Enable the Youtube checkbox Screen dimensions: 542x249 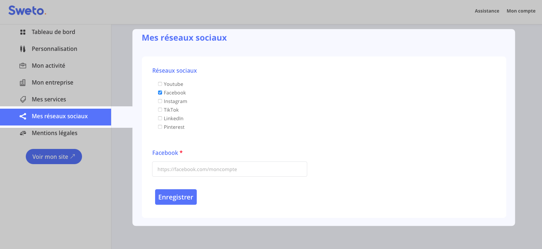(x=160, y=84)
